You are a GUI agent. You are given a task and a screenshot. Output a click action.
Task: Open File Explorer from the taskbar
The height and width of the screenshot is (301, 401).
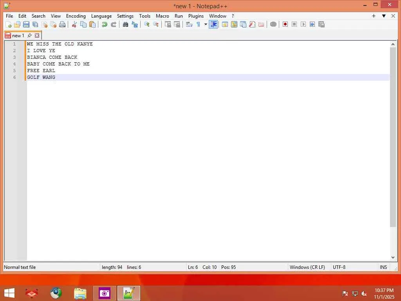80,293
